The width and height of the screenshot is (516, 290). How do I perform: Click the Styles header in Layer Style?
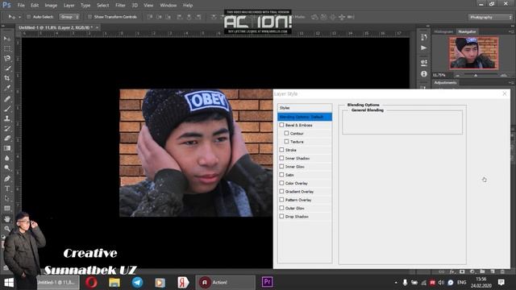(305, 108)
